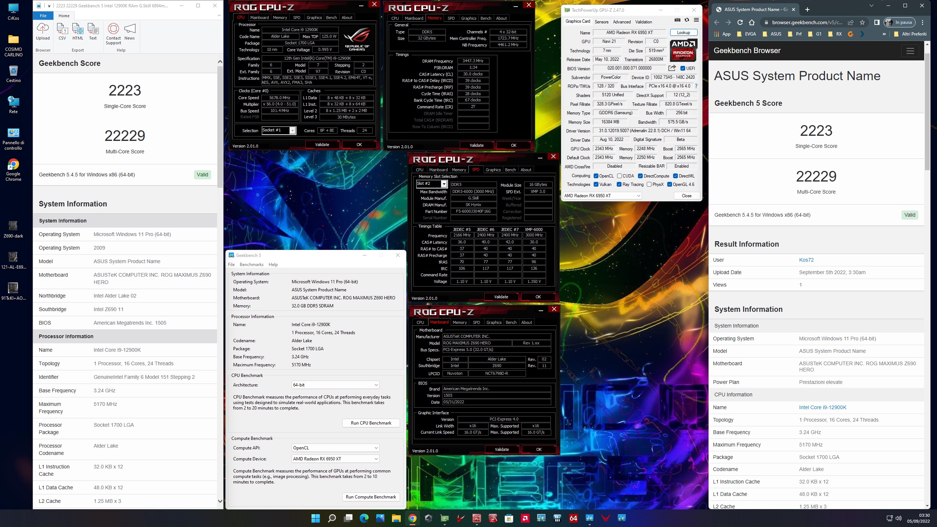This screenshot has height=527, width=937.
Task: Toggle OpenCL checkbox in GPU-Z
Action: [596, 176]
